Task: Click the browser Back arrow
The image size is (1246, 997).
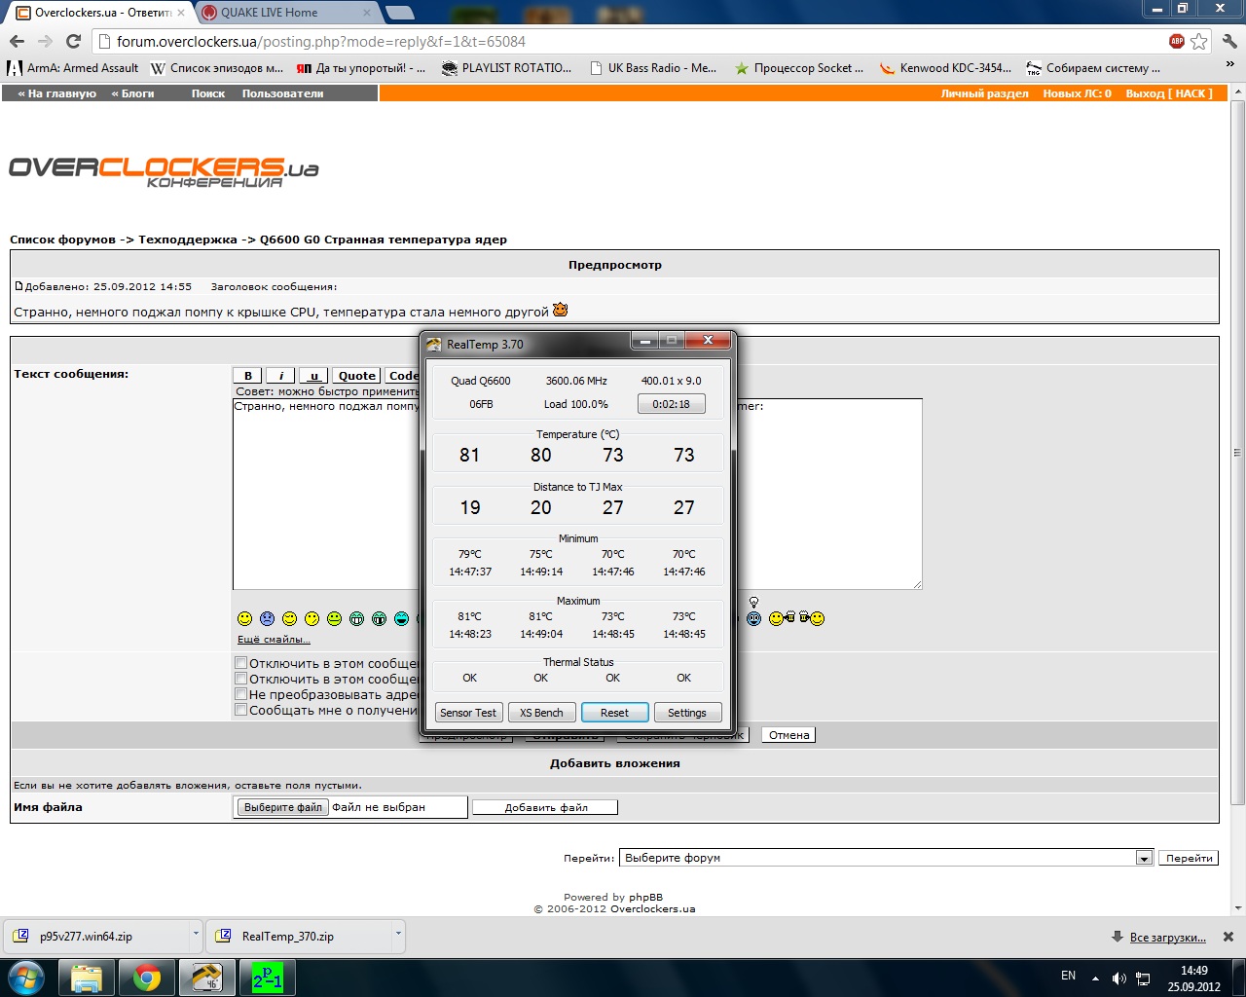Action: 17,41
